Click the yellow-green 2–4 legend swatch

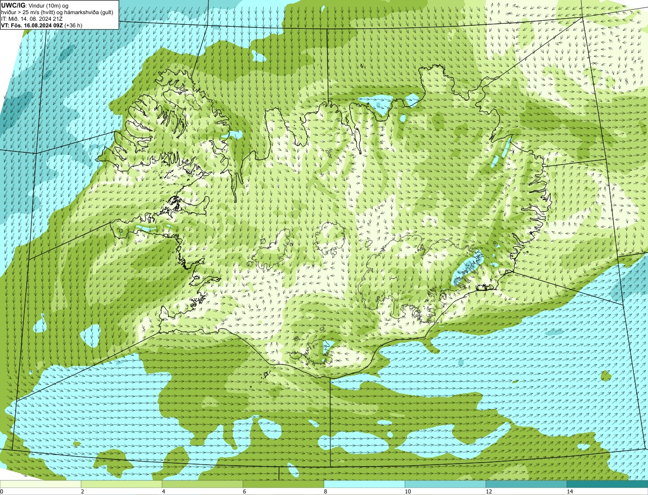[x=121, y=484]
